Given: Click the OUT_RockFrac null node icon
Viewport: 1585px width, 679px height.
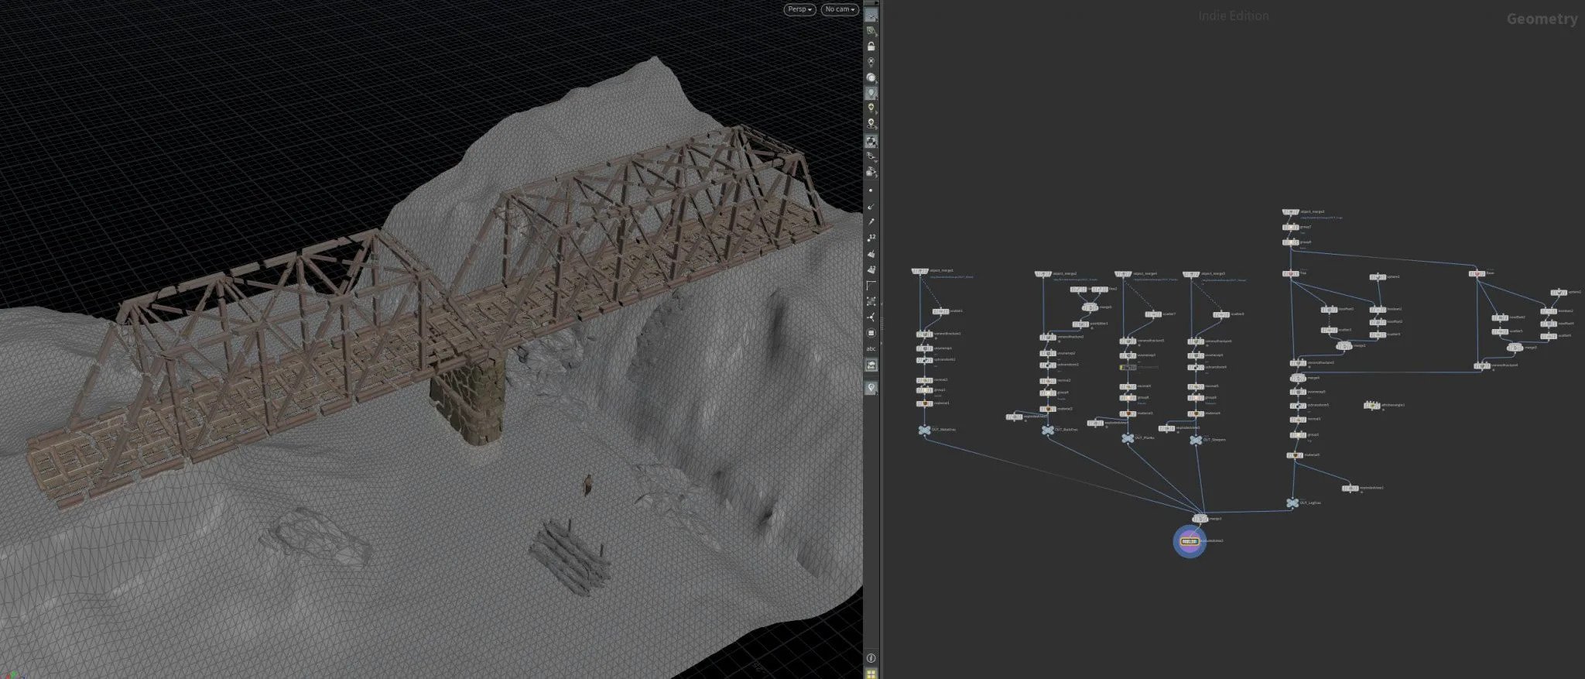Looking at the screenshot, I should (1048, 430).
